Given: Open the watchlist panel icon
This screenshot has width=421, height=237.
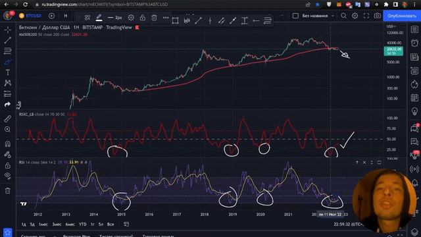Looking at the screenshot, I should click(x=414, y=29).
